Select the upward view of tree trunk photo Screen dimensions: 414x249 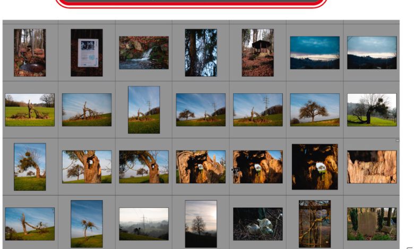coord(201,52)
